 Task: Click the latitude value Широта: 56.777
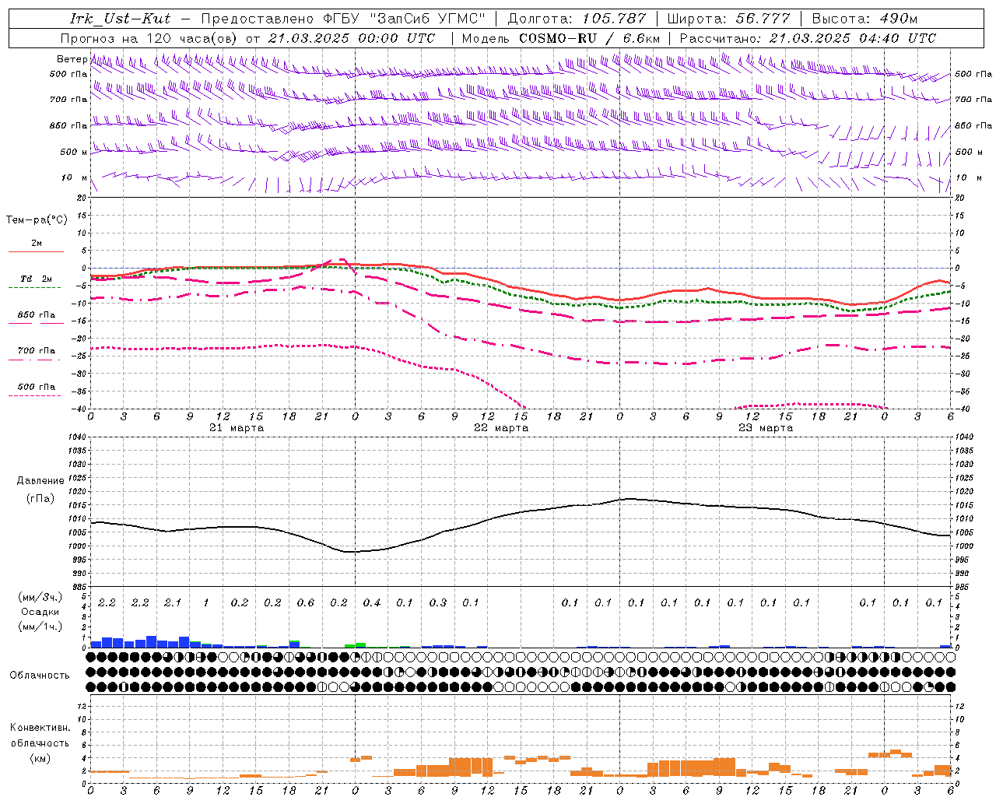click(x=729, y=19)
